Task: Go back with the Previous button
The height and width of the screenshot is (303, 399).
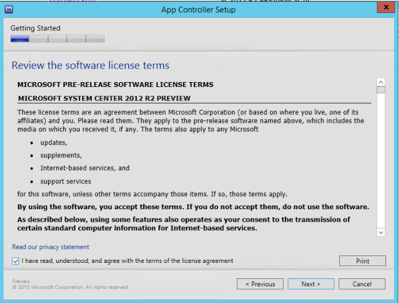Action: pyautogui.click(x=260, y=284)
